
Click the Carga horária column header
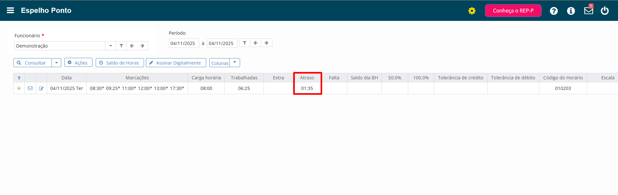coord(206,78)
